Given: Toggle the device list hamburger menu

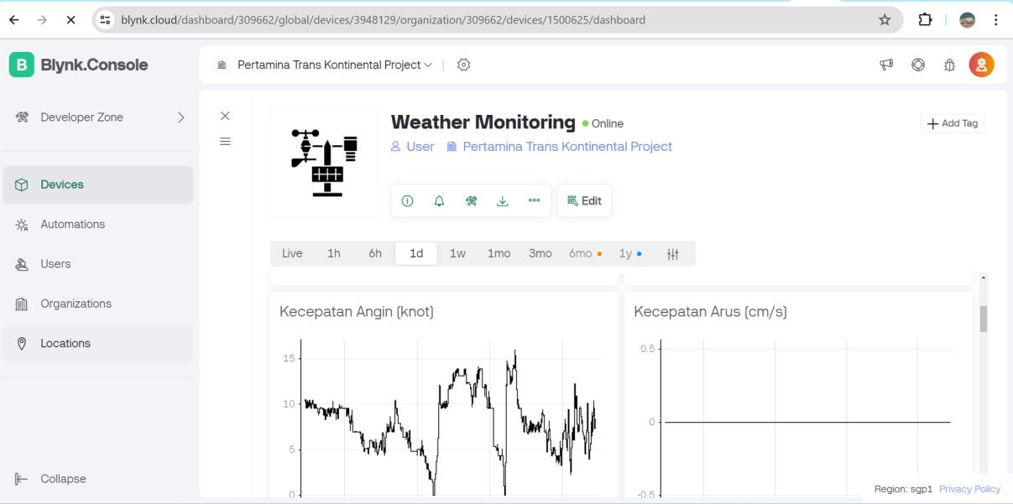Looking at the screenshot, I should [x=225, y=142].
